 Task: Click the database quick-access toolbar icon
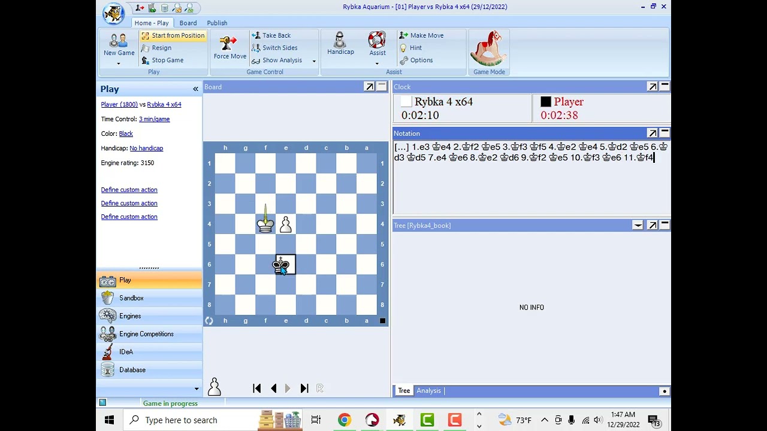(165, 8)
